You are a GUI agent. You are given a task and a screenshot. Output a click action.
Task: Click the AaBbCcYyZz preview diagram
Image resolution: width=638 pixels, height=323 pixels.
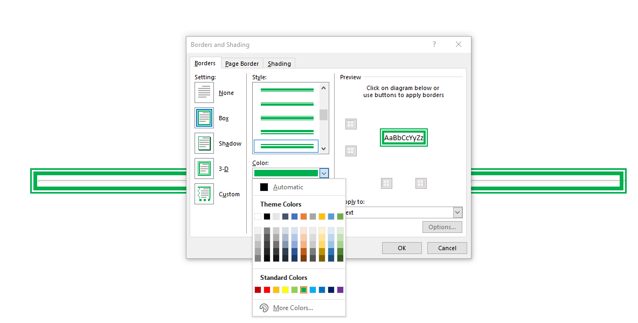404,138
